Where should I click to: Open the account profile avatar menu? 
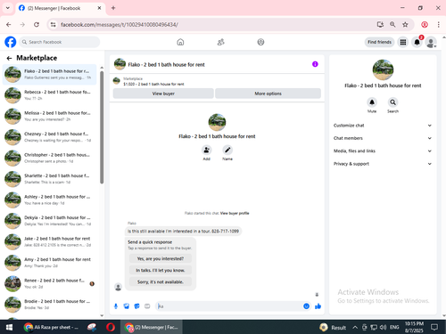[x=431, y=42]
